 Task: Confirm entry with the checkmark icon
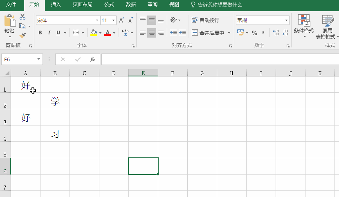[x=78, y=59]
